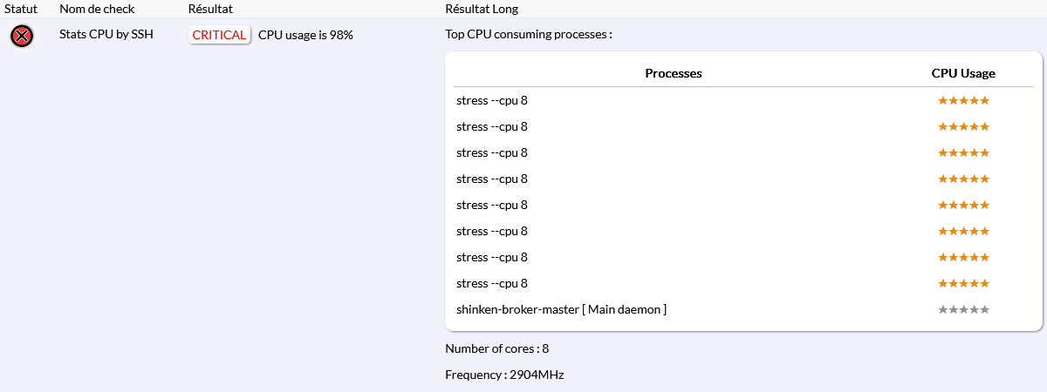The height and width of the screenshot is (392, 1047).
Task: Click the red critical status icon
Action: (22, 36)
